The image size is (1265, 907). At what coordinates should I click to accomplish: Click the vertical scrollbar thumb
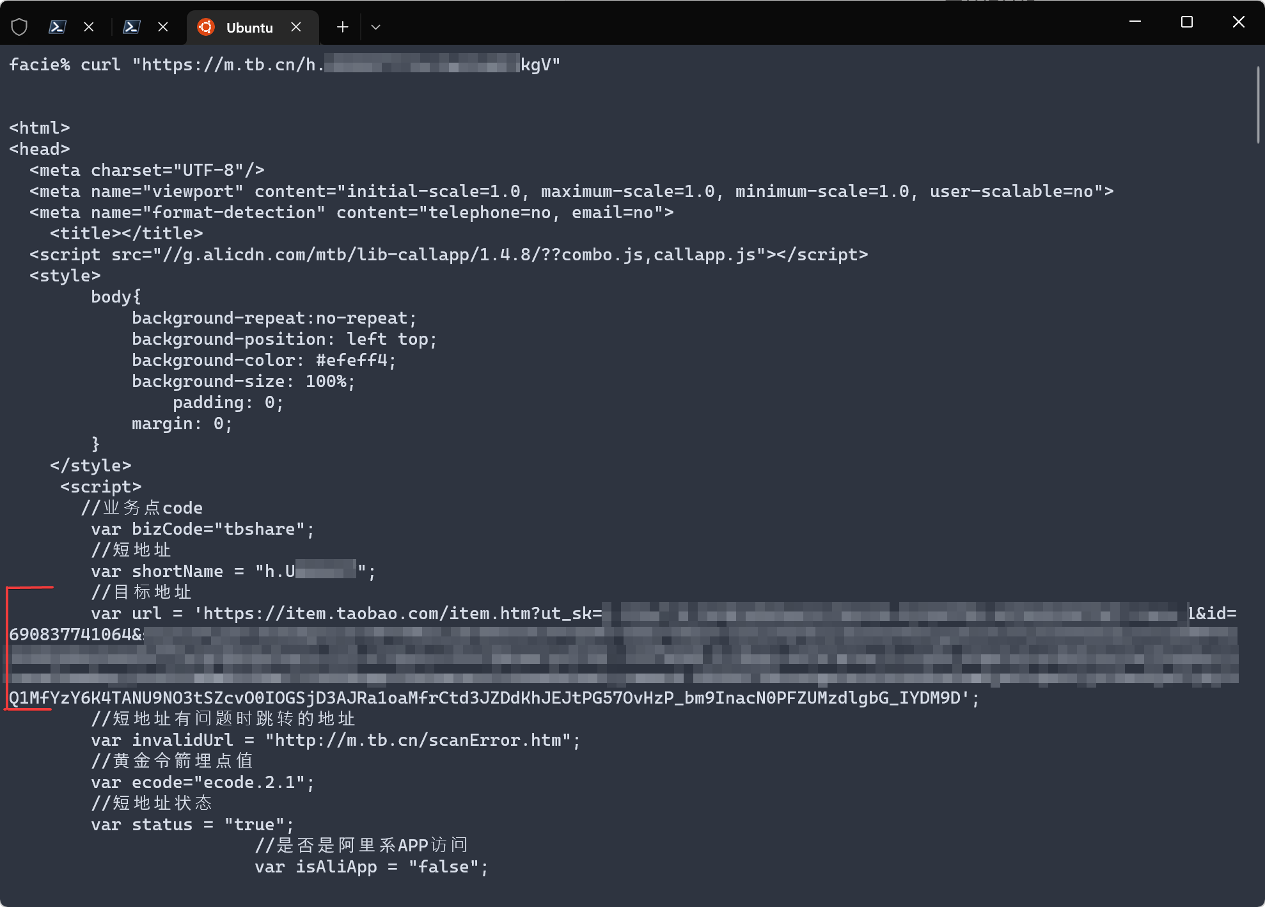coord(1258,104)
